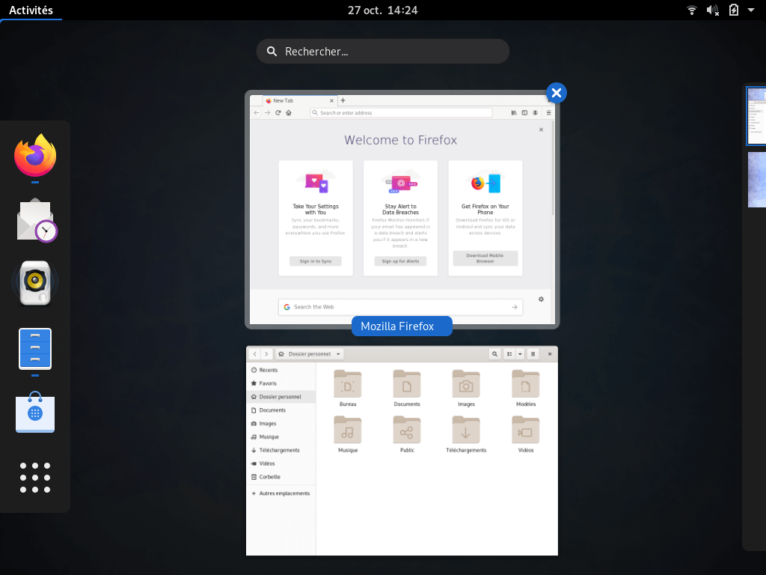766x575 pixels.
Task: Click Autres emplacements in Files sidebar
Action: [x=281, y=493]
